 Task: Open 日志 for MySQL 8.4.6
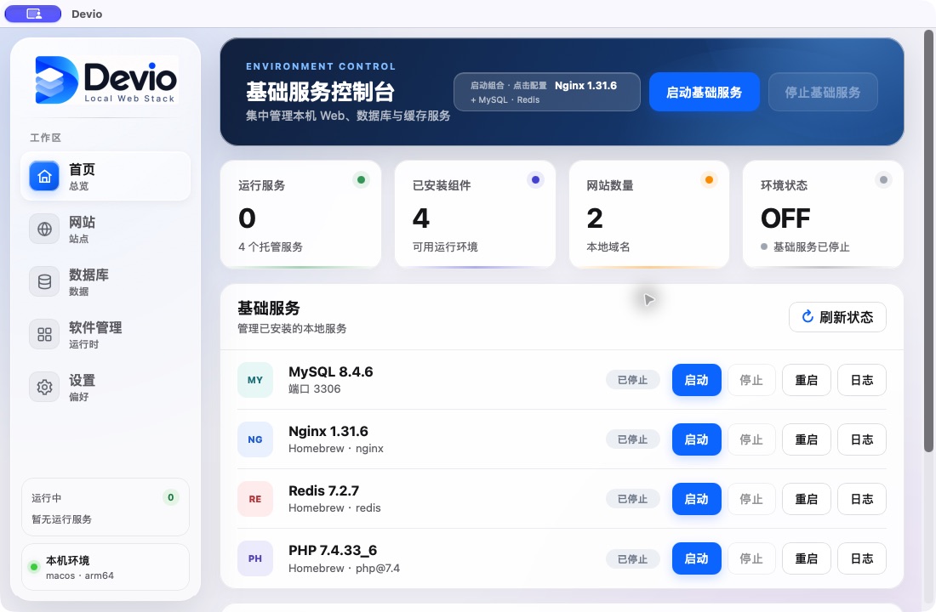click(x=862, y=380)
